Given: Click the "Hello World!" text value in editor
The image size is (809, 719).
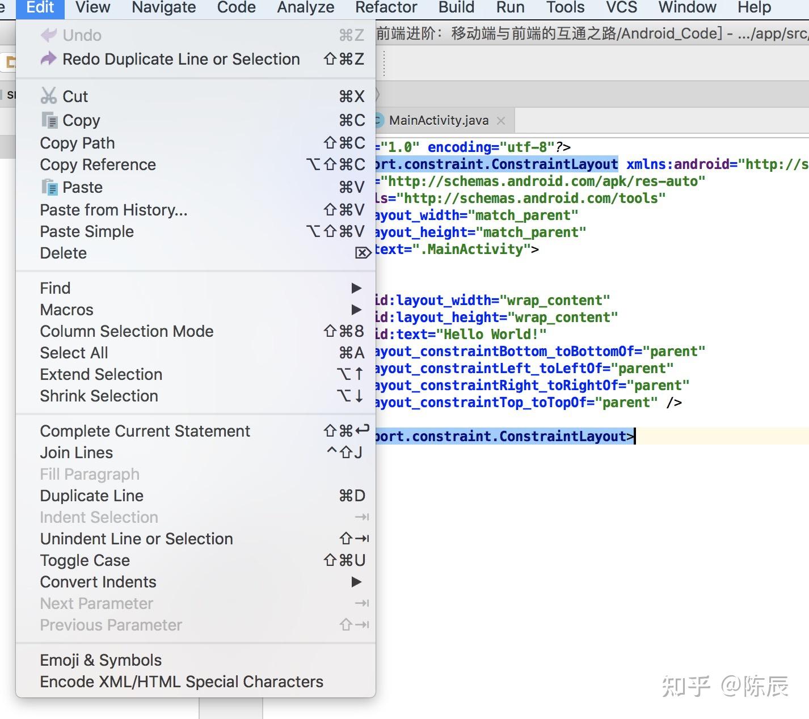Looking at the screenshot, I should 491,335.
